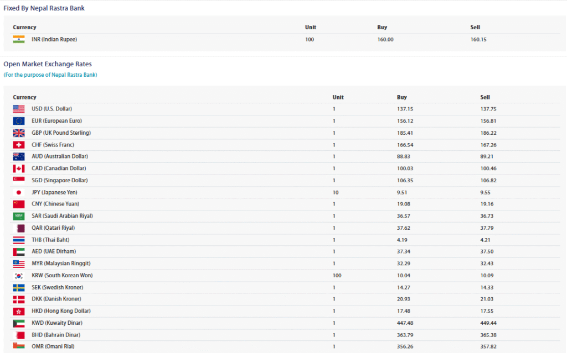Viewport: 567px width, 353px height.
Task: Click 'HKD (Hong Kong Dollar)' currency name
Action: tap(61, 311)
